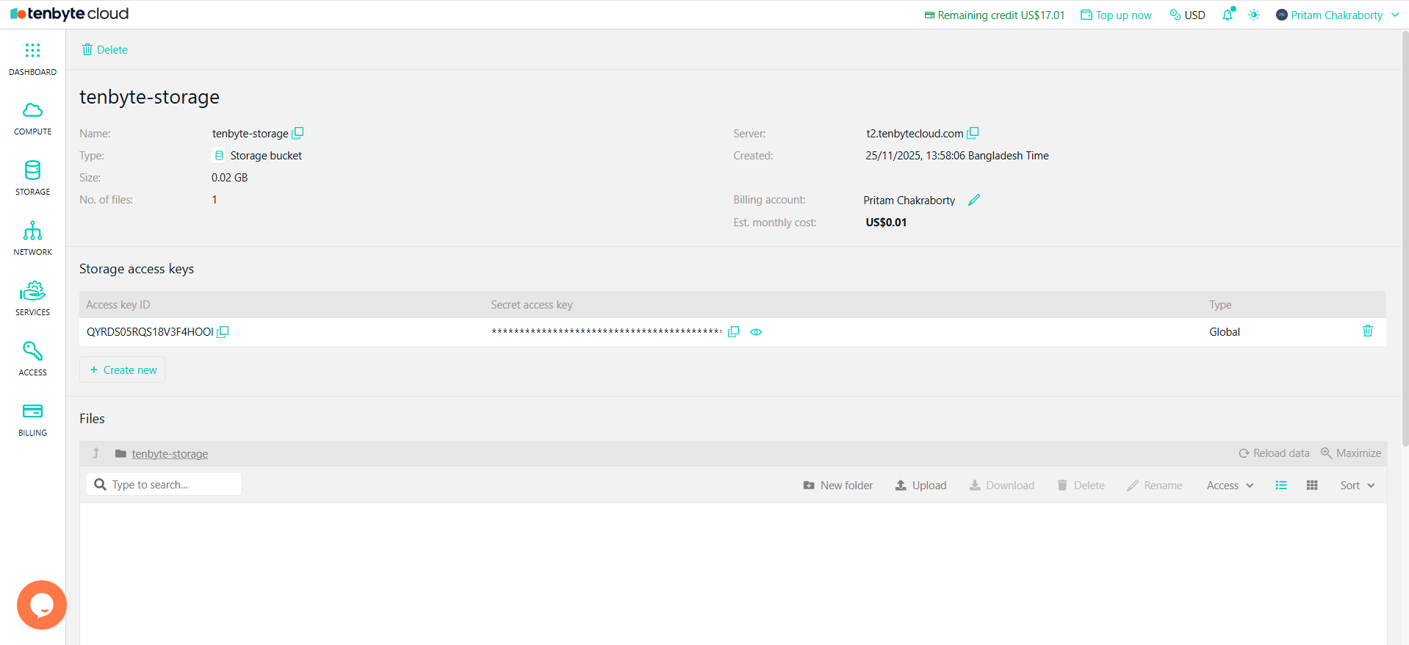Click the Global type cell

[x=1225, y=332]
